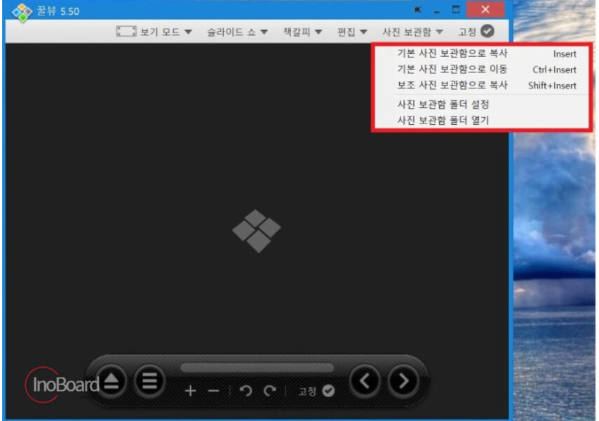Go to the previous image
599x421 pixels.
coord(365,381)
